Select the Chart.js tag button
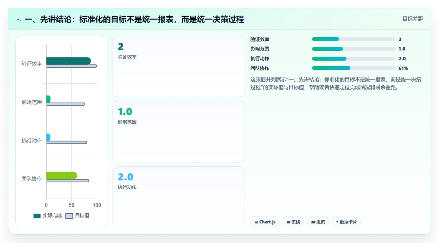 pyautogui.click(x=265, y=222)
